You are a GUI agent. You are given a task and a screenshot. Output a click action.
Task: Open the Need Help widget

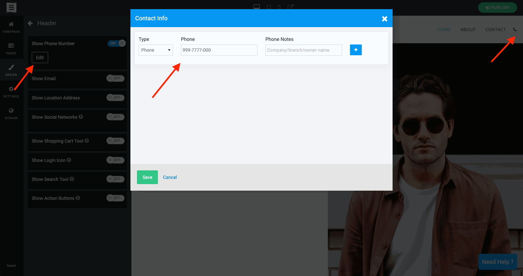tap(498, 262)
